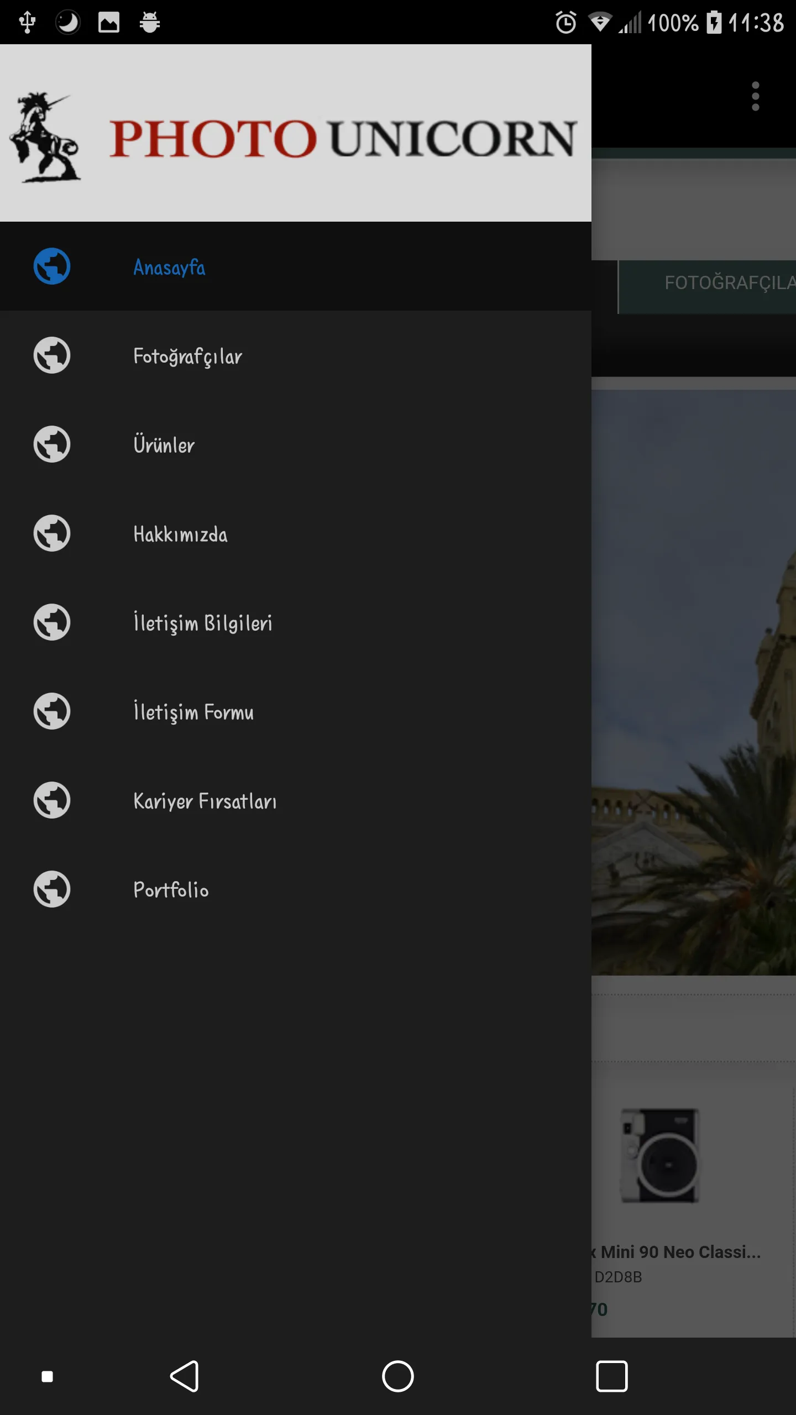Tap the Android debug bug status icon
The image size is (796, 1415).
(150, 23)
